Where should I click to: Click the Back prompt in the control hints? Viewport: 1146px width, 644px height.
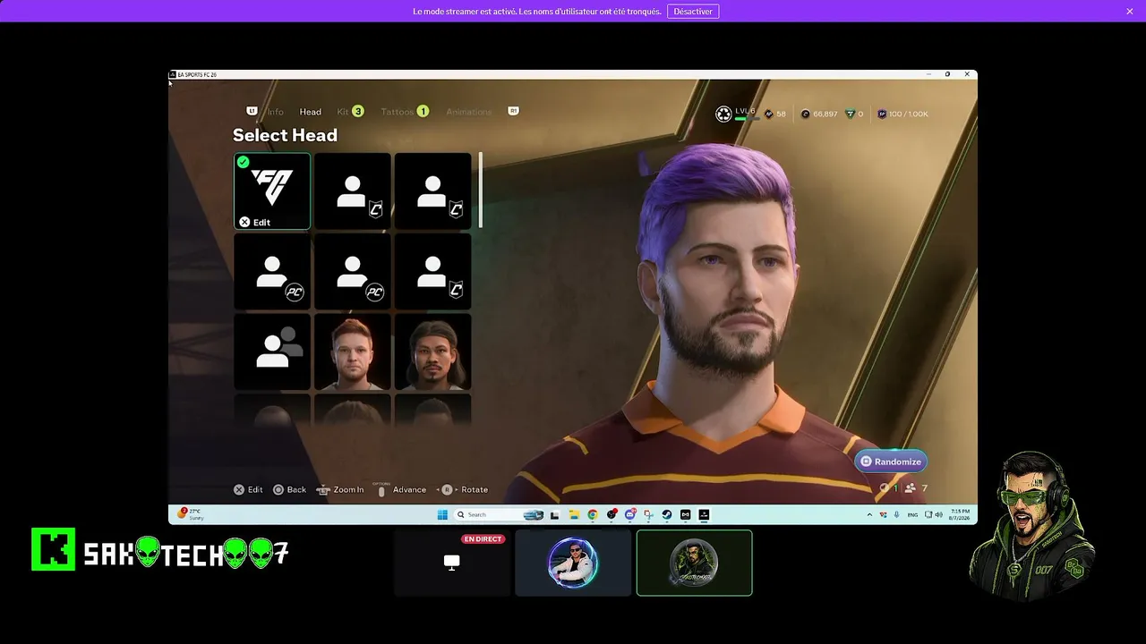(x=289, y=490)
